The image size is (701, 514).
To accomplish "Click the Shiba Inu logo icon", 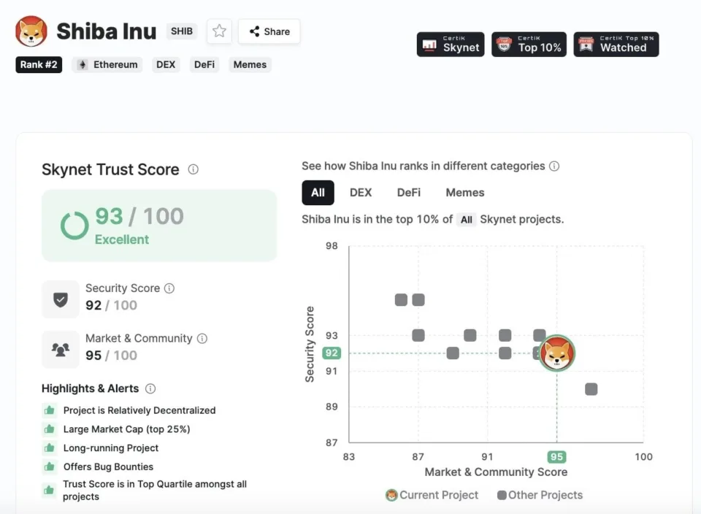I will (x=31, y=31).
